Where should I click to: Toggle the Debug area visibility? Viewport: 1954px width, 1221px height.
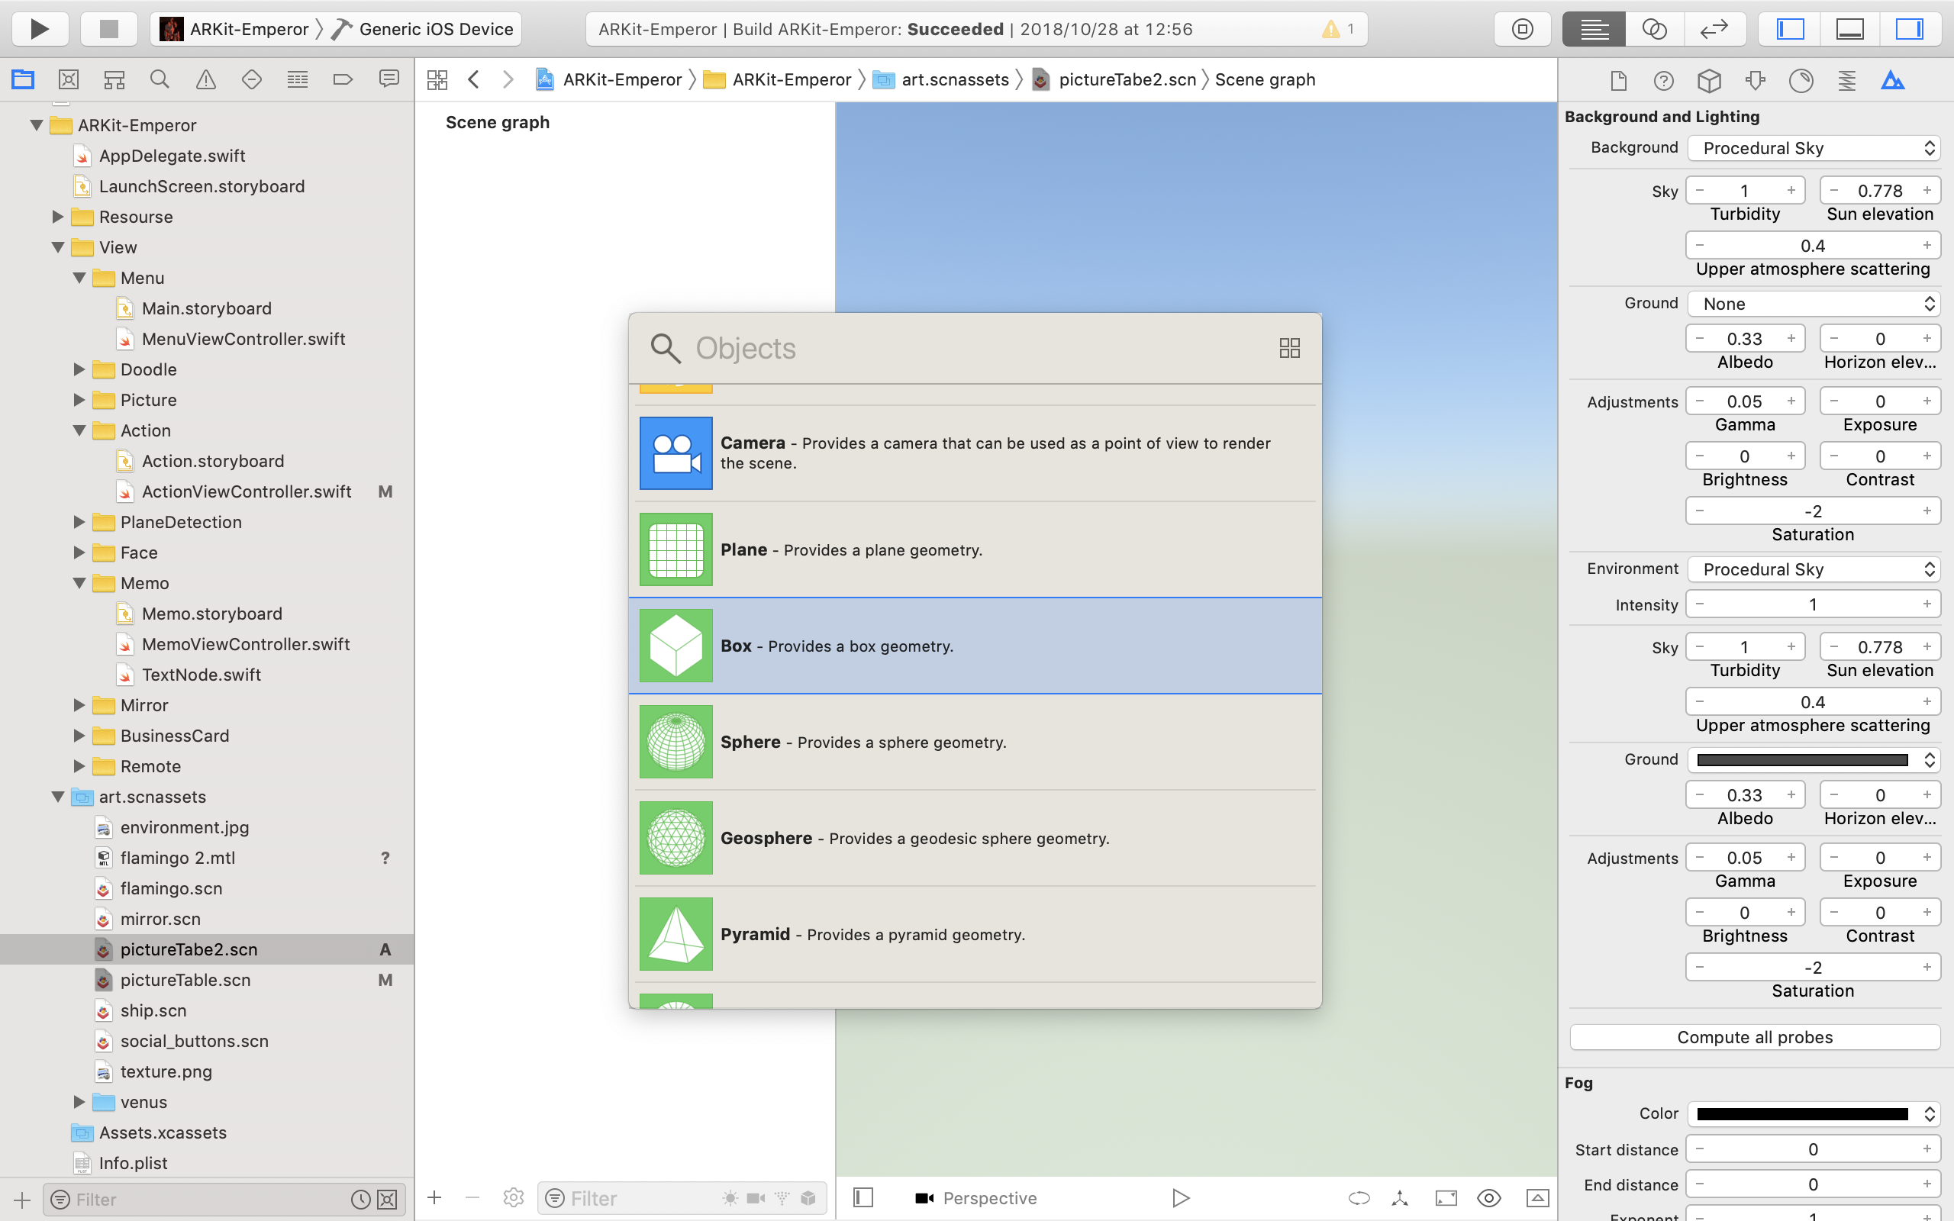(x=1850, y=29)
